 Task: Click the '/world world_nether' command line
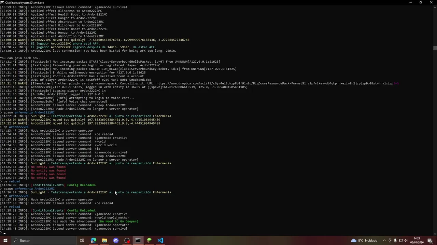(x=65, y=218)
